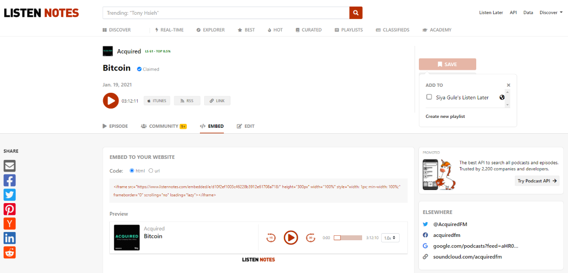Select the html code radio button

[132, 170]
